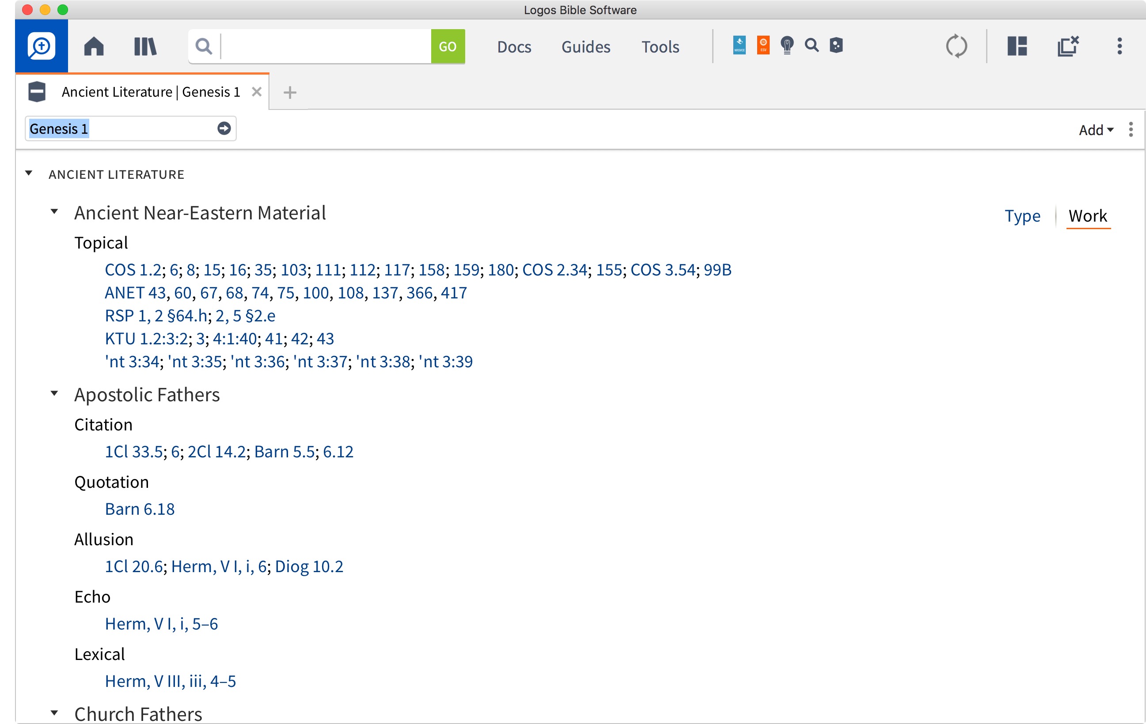
Task: Open the Add dropdown
Action: pyautogui.click(x=1096, y=130)
